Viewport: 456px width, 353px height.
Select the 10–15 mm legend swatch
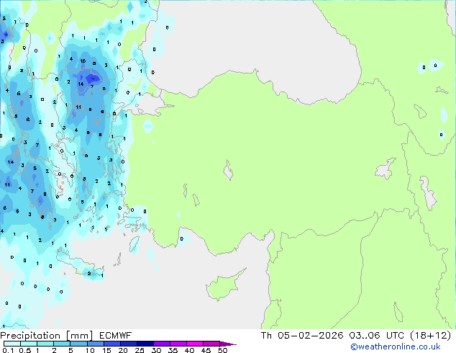tap(95, 344)
